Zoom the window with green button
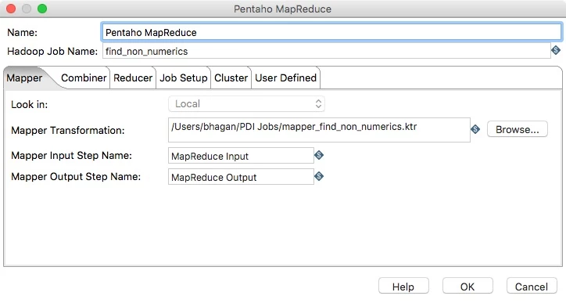Image resolution: width=566 pixels, height=303 pixels. [42, 9]
